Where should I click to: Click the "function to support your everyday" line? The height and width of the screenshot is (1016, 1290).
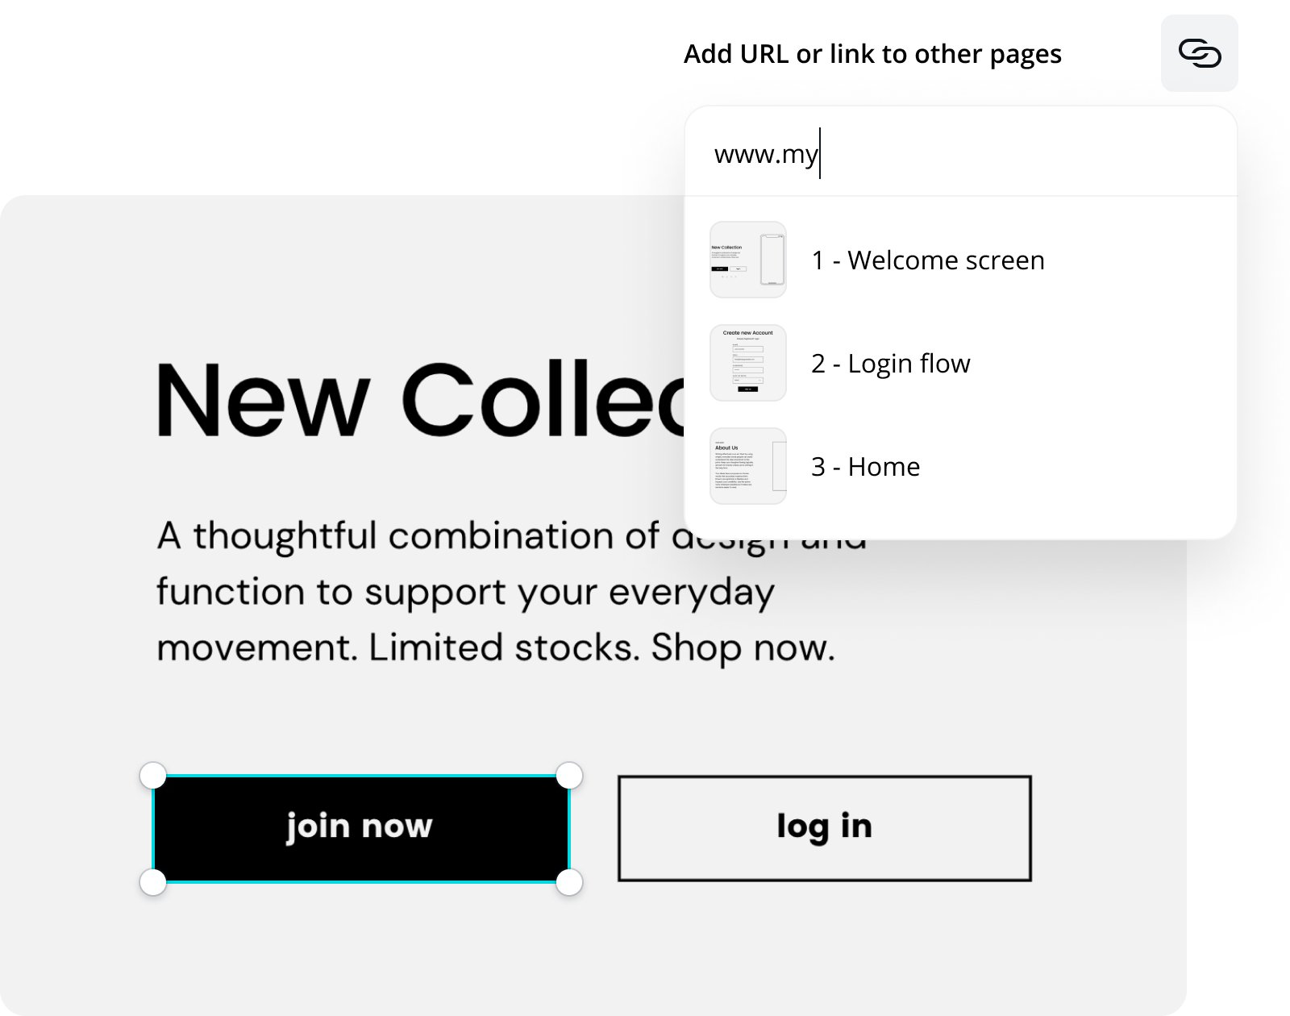[464, 593]
